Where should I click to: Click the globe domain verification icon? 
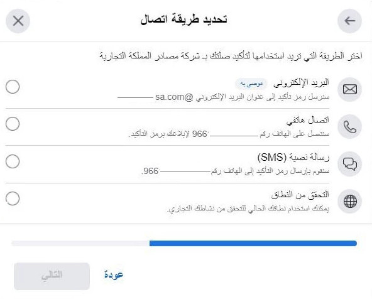(x=349, y=201)
